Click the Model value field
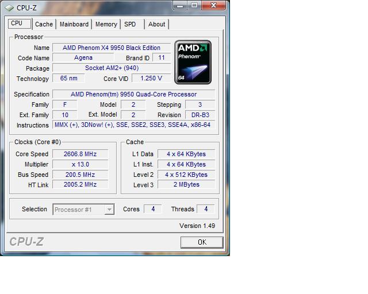 [x=133, y=105]
